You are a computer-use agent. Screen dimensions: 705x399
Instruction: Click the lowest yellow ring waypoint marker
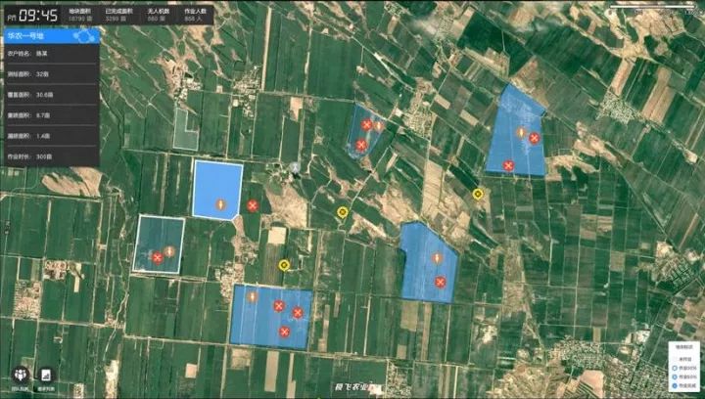click(x=284, y=264)
